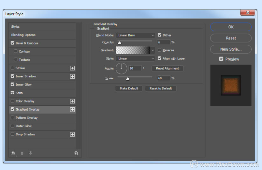Uncheck Bevel & Emboss effect

pos(12,43)
